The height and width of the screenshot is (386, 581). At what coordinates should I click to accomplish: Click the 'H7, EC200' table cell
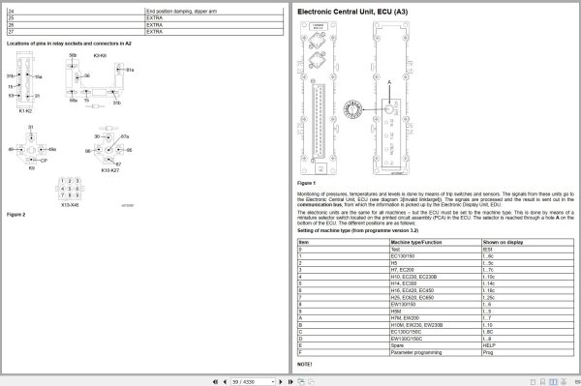pyautogui.click(x=436, y=270)
